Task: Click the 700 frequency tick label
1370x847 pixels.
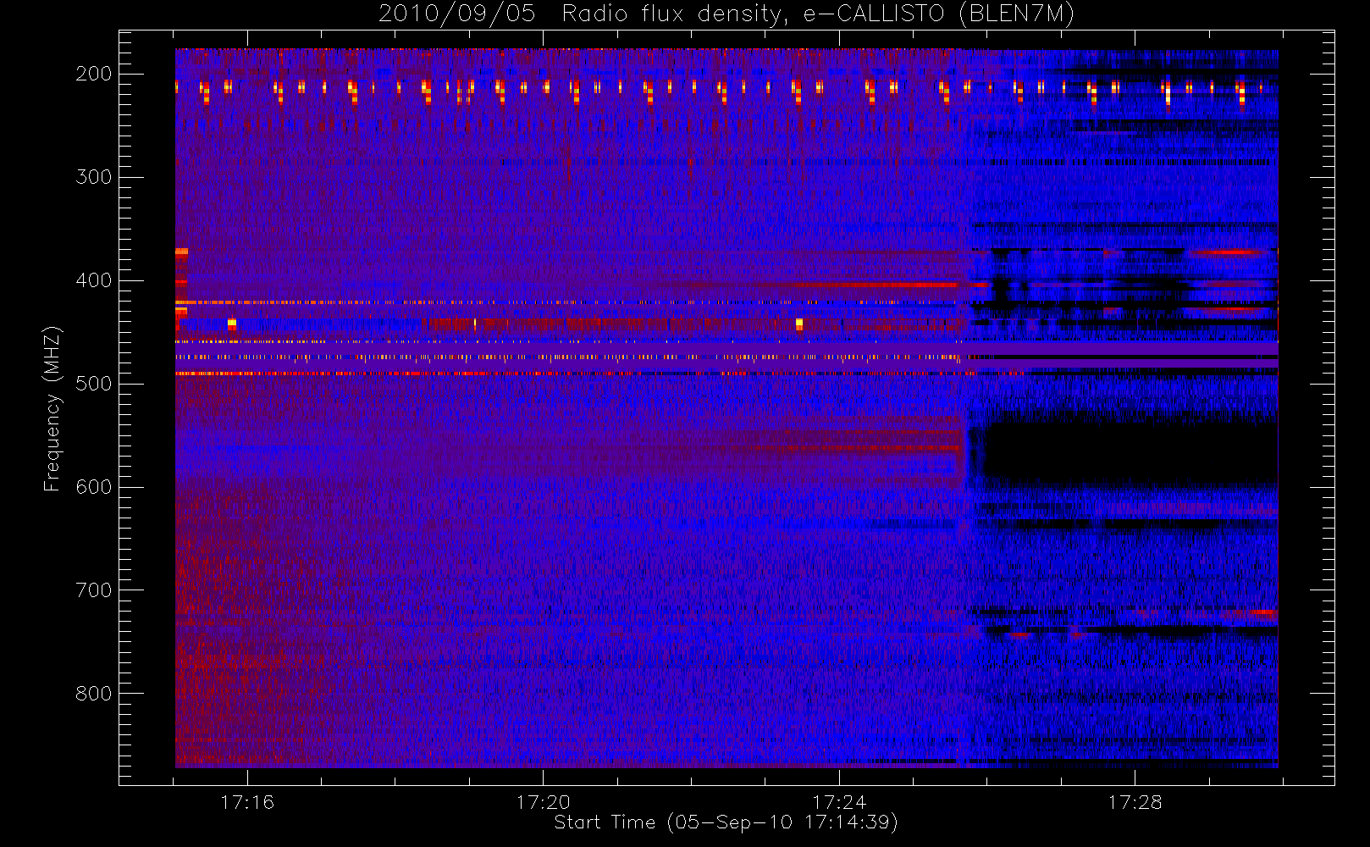Action: click(x=94, y=590)
